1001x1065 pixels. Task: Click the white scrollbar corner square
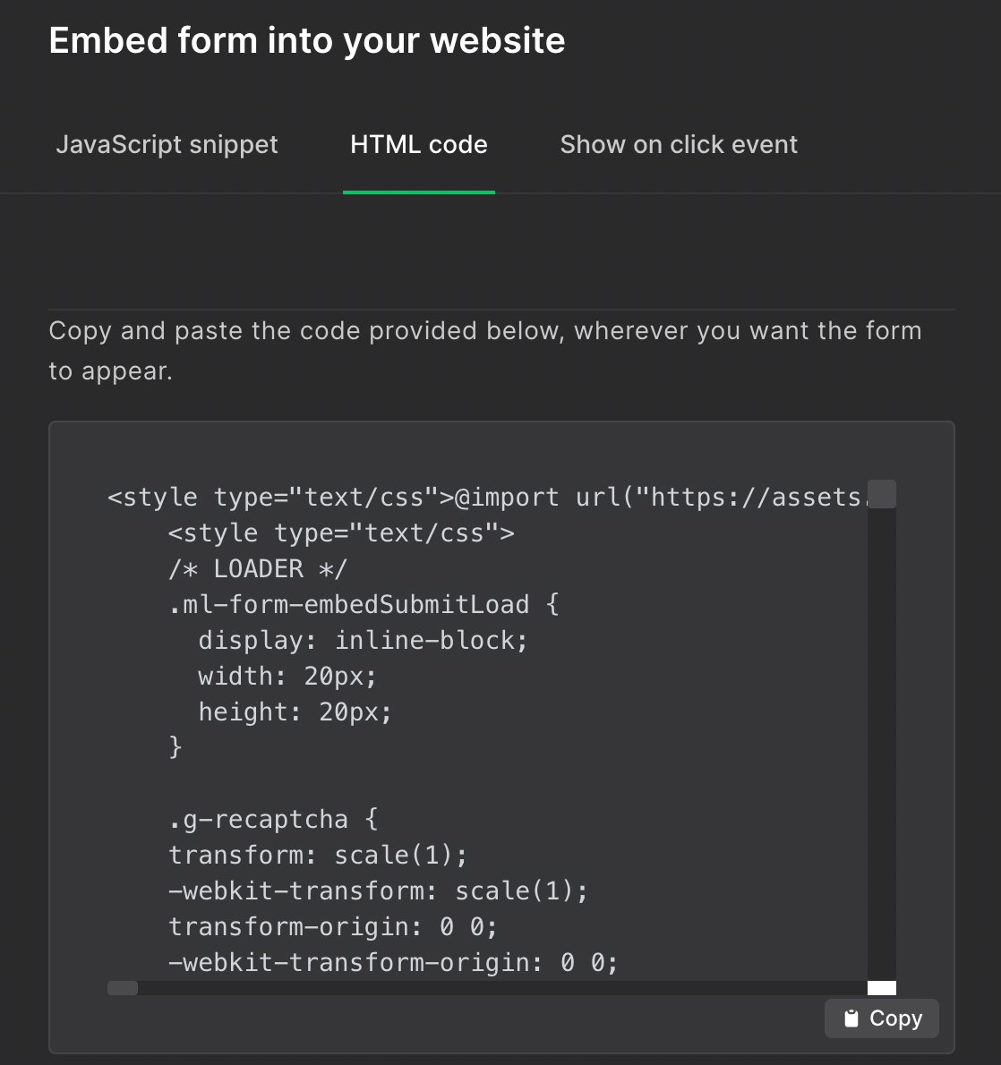click(882, 988)
